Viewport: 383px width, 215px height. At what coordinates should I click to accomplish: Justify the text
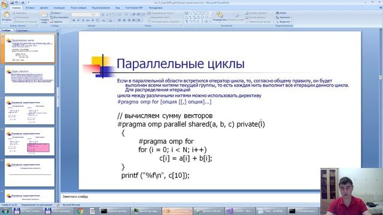133,20
